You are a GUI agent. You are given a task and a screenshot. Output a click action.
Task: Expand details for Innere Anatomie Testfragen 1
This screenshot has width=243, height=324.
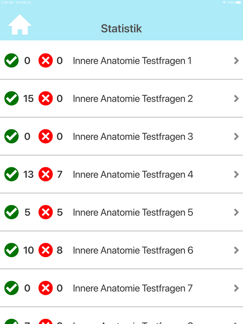point(236,60)
